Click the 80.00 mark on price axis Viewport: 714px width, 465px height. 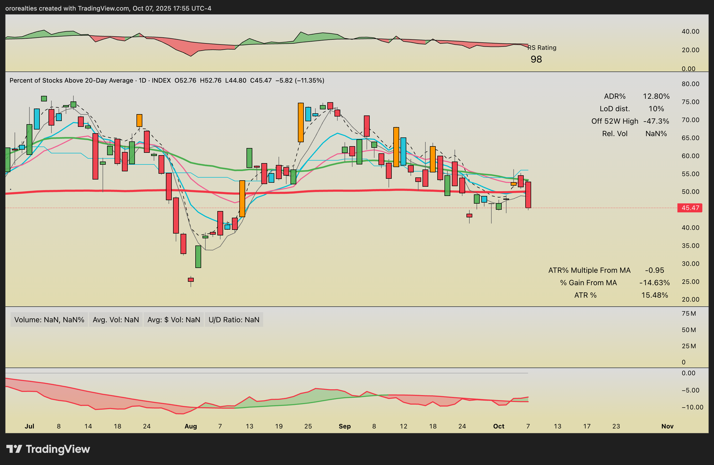[x=690, y=84]
